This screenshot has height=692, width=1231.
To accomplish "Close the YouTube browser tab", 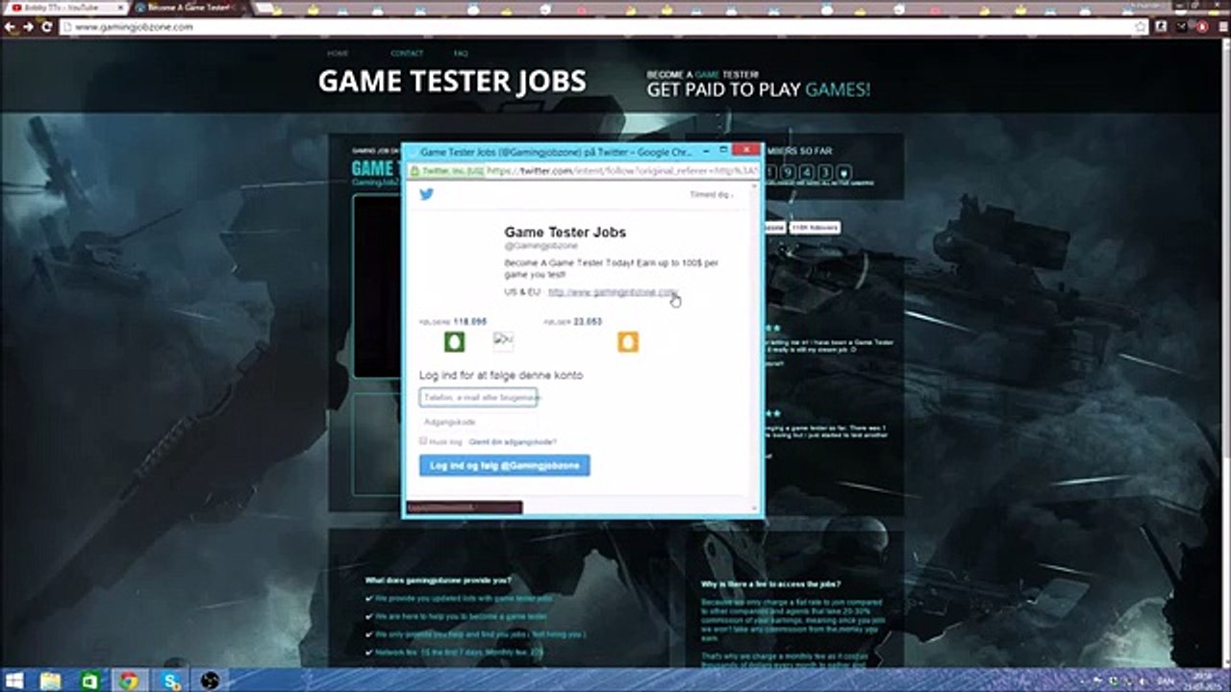I will click(120, 8).
